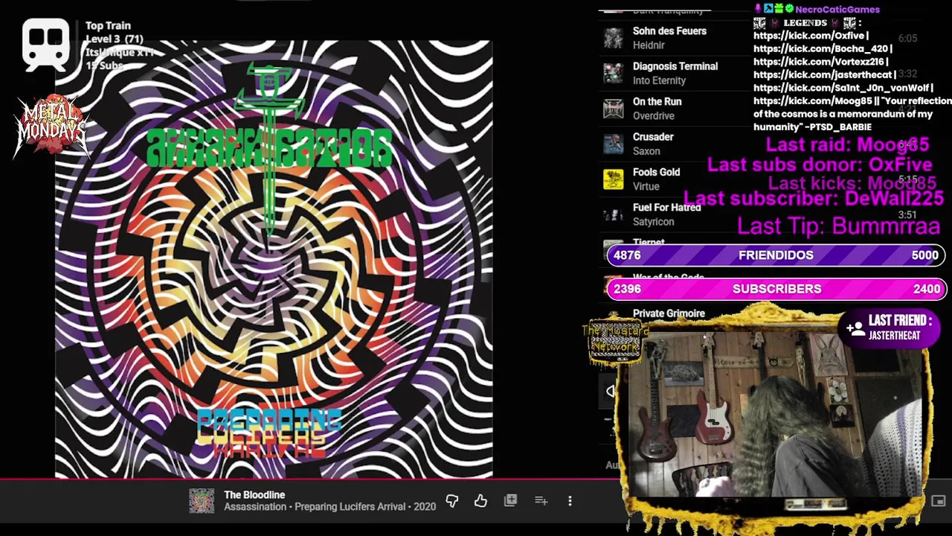Click the On the Run track thumbnail

(614, 109)
